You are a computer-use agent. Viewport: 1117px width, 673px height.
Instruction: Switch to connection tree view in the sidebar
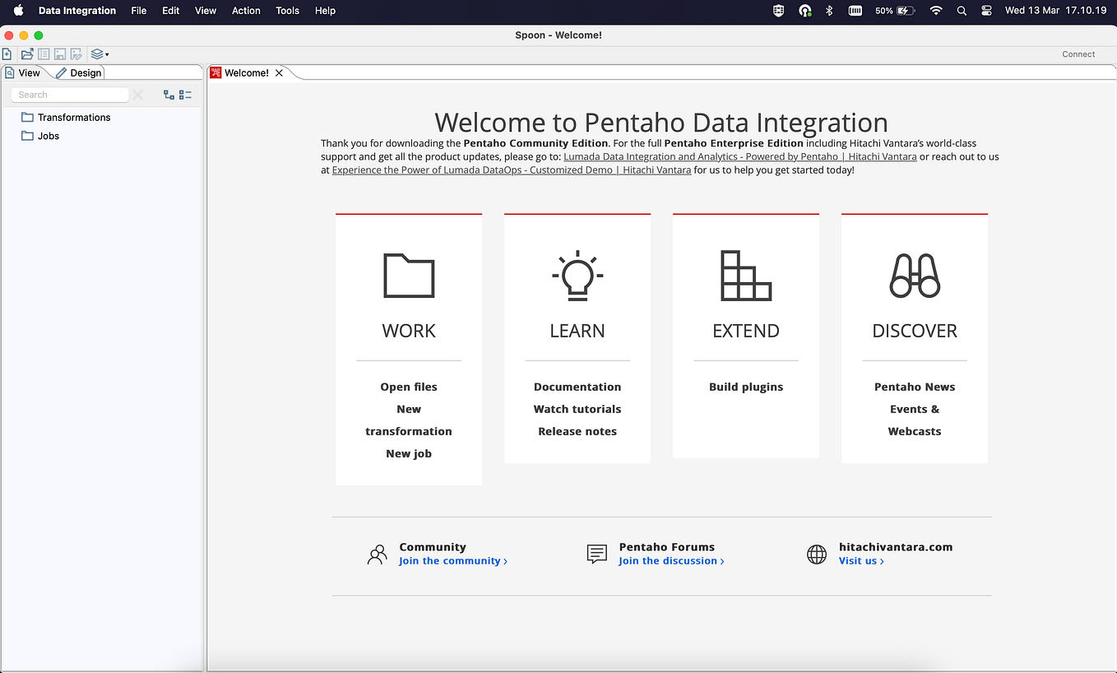(169, 95)
